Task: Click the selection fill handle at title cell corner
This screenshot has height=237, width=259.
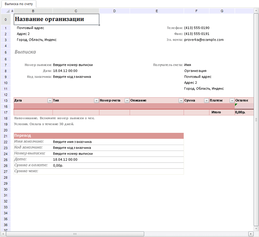Action: tap(99, 25)
